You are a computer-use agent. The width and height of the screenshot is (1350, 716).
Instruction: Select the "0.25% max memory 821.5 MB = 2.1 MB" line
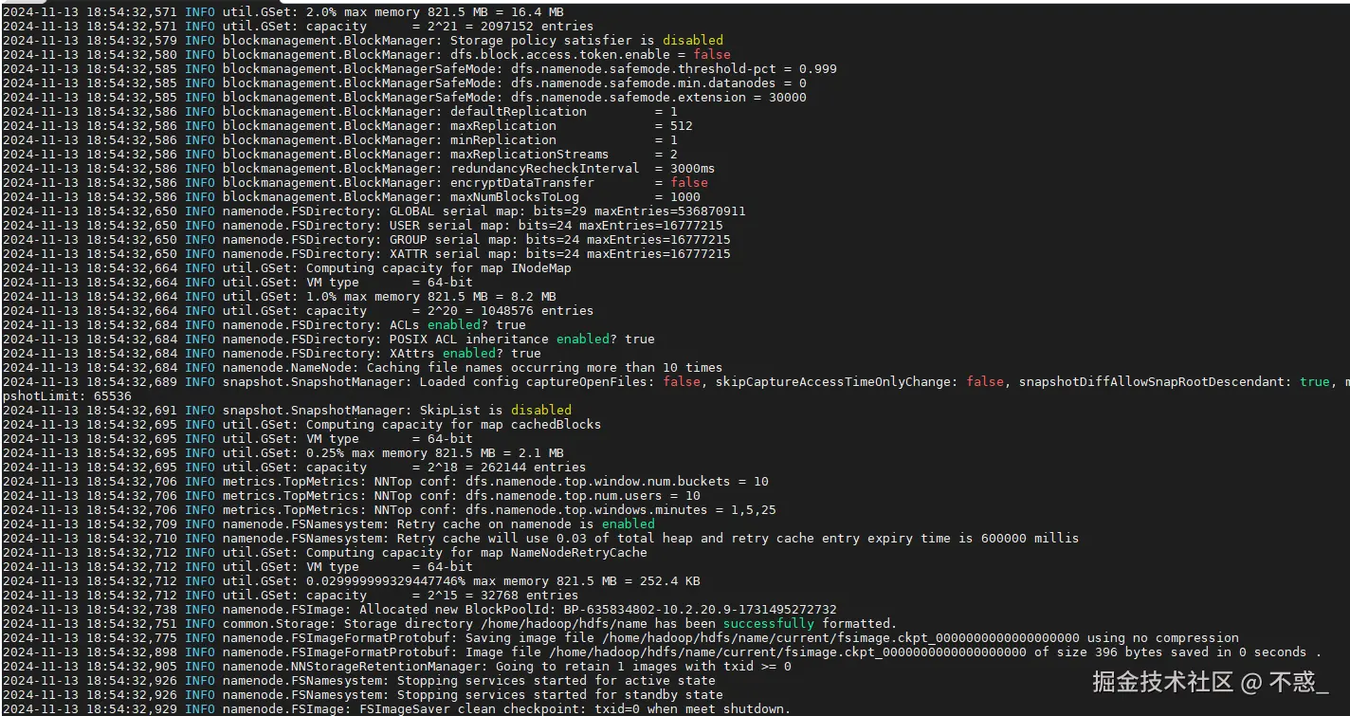283,453
